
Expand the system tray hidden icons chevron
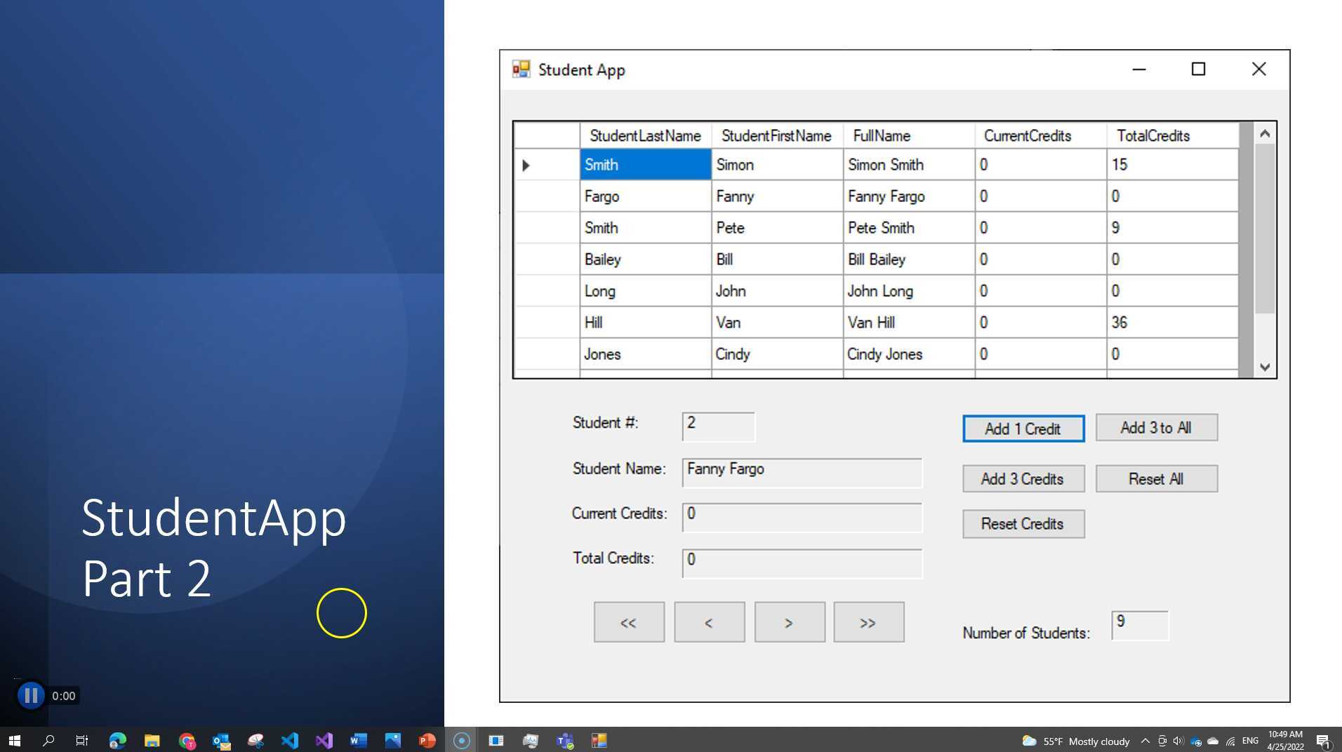(1145, 741)
